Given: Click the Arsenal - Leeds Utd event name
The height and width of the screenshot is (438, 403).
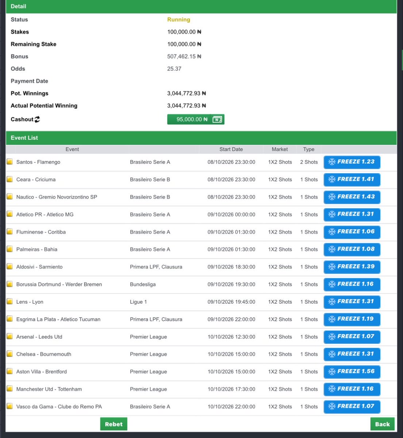Looking at the screenshot, I should click(x=39, y=337).
